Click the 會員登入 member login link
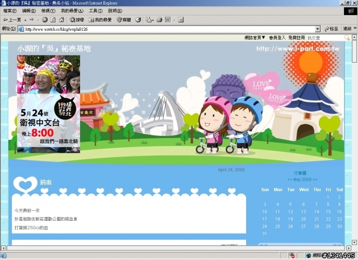The height and width of the screenshot is (260, 358). (x=277, y=37)
